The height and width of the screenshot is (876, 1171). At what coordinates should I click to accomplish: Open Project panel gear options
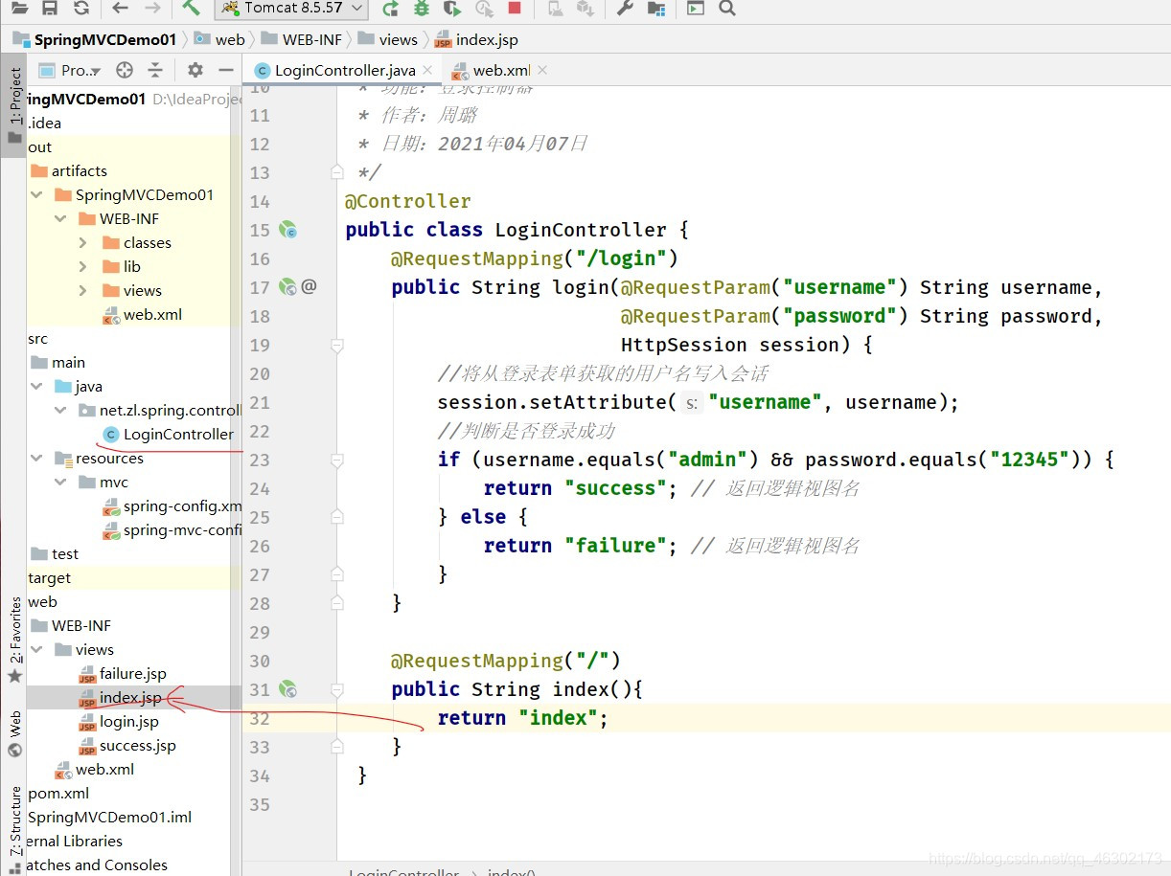click(195, 70)
